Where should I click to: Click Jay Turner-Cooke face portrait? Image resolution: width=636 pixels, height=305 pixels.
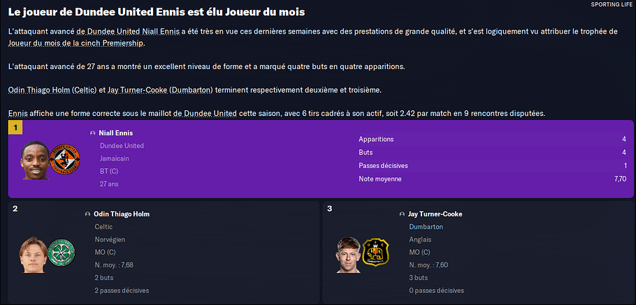(x=349, y=254)
